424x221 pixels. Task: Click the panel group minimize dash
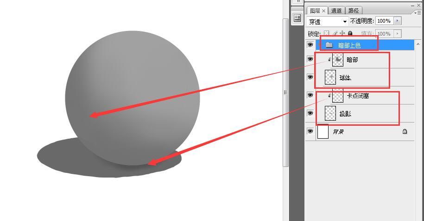pos(412,6)
